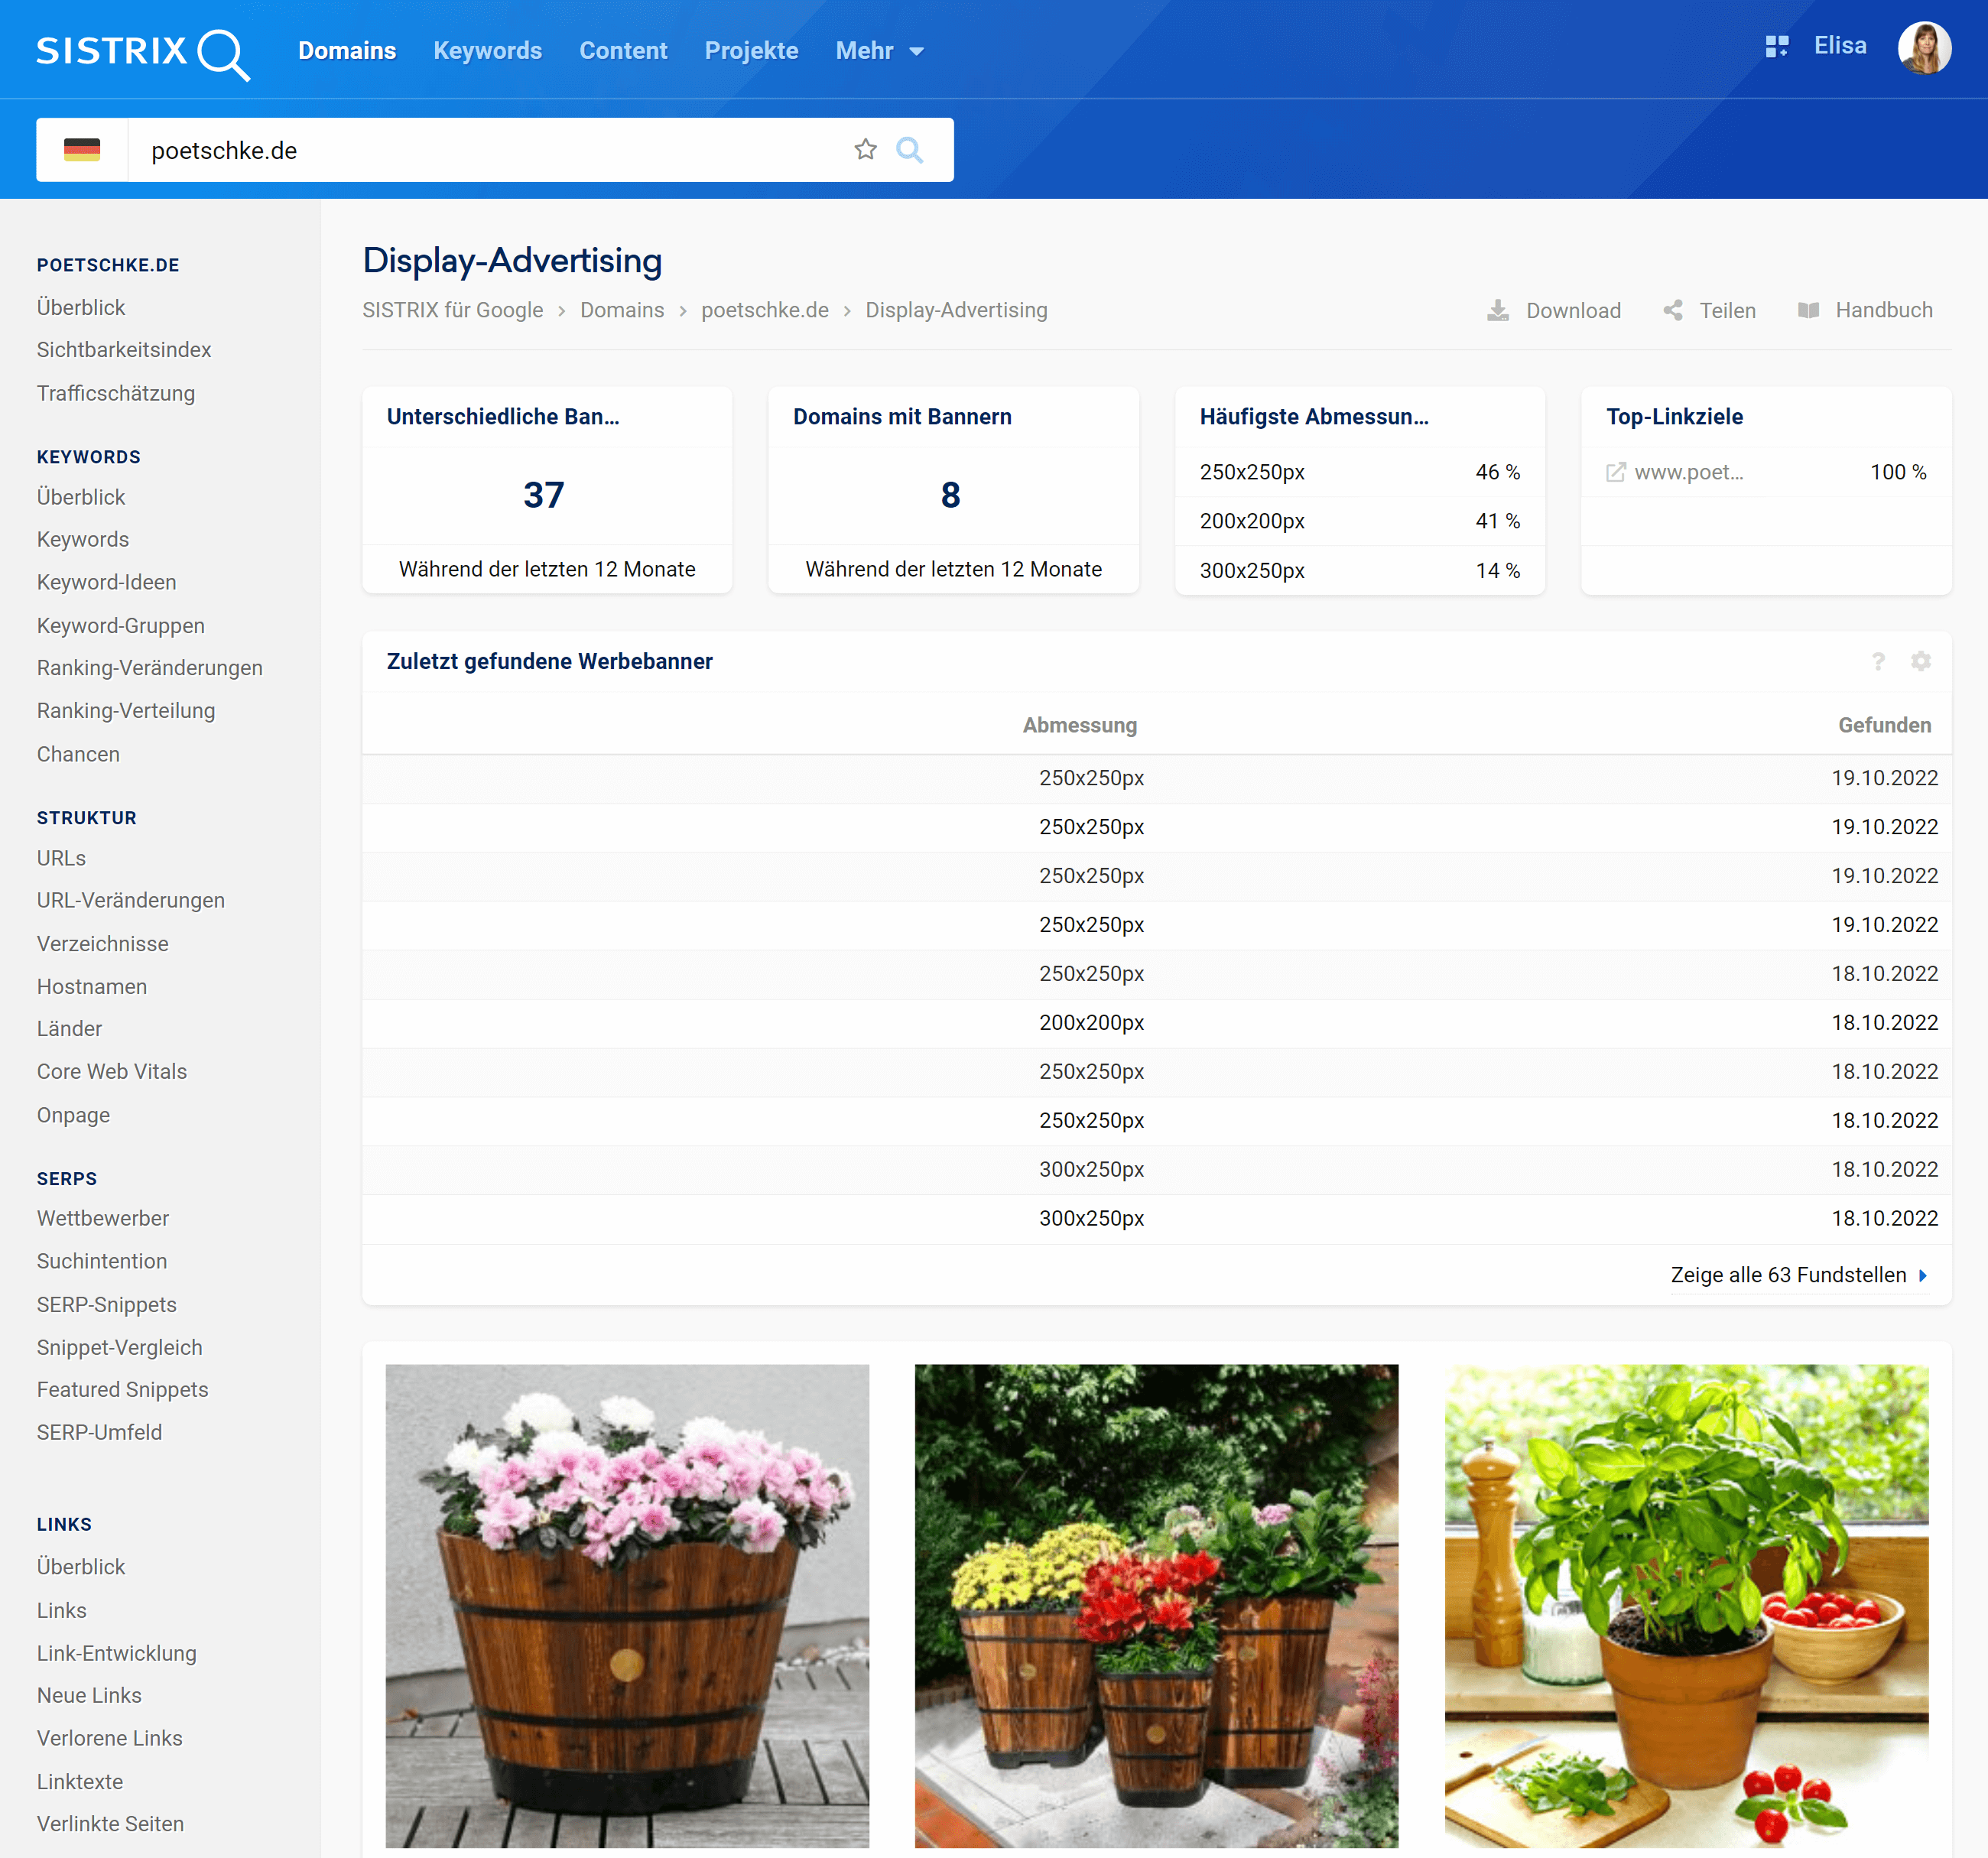
Task: Click the favorite star icon in search bar
Action: click(865, 150)
